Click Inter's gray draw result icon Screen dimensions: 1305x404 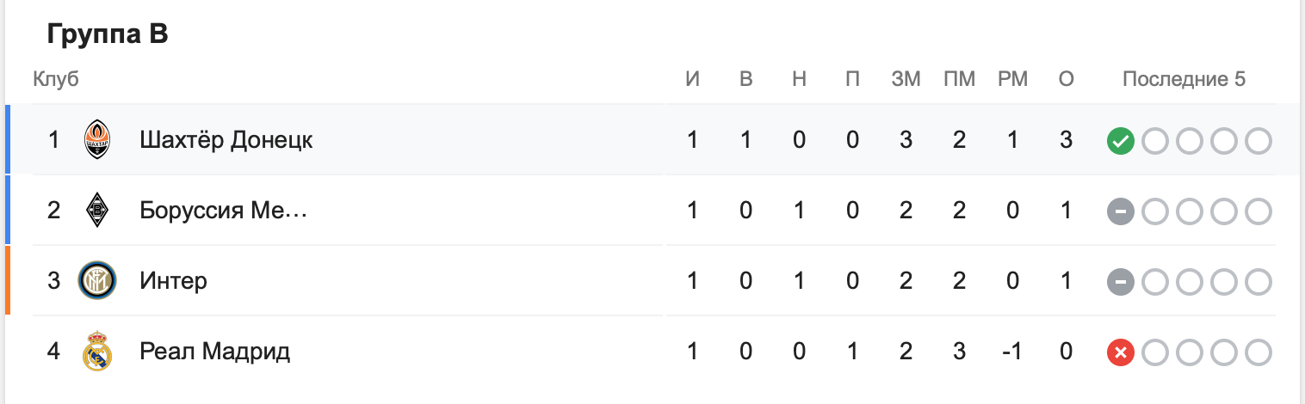[x=1121, y=282]
